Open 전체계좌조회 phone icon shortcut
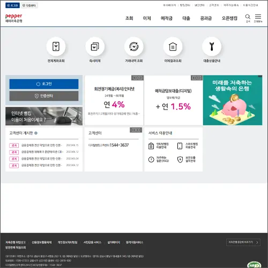Viewport: 268px width, 268px height. (x=56, y=47)
